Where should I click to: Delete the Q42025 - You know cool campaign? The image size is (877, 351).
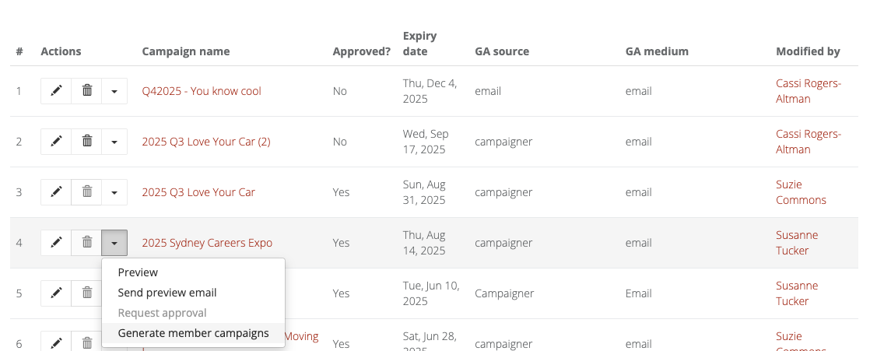(x=87, y=91)
